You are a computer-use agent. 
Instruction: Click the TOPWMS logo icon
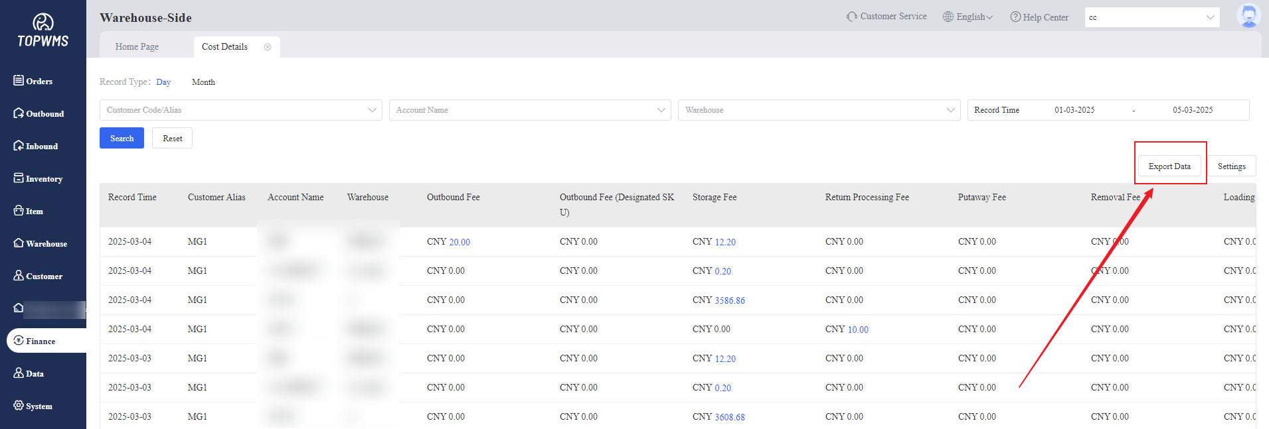click(x=43, y=23)
